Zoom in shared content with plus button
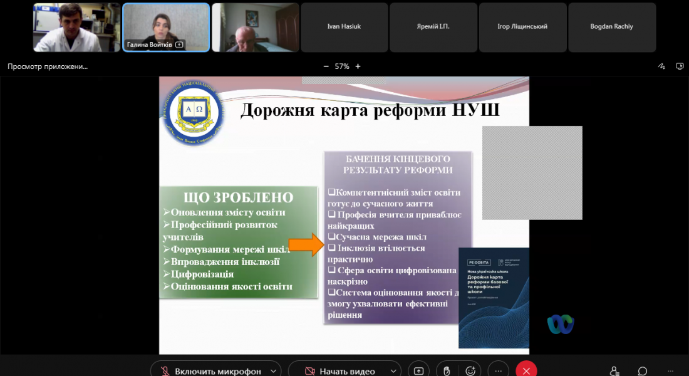Image resolution: width=689 pixels, height=376 pixels. pyautogui.click(x=358, y=66)
